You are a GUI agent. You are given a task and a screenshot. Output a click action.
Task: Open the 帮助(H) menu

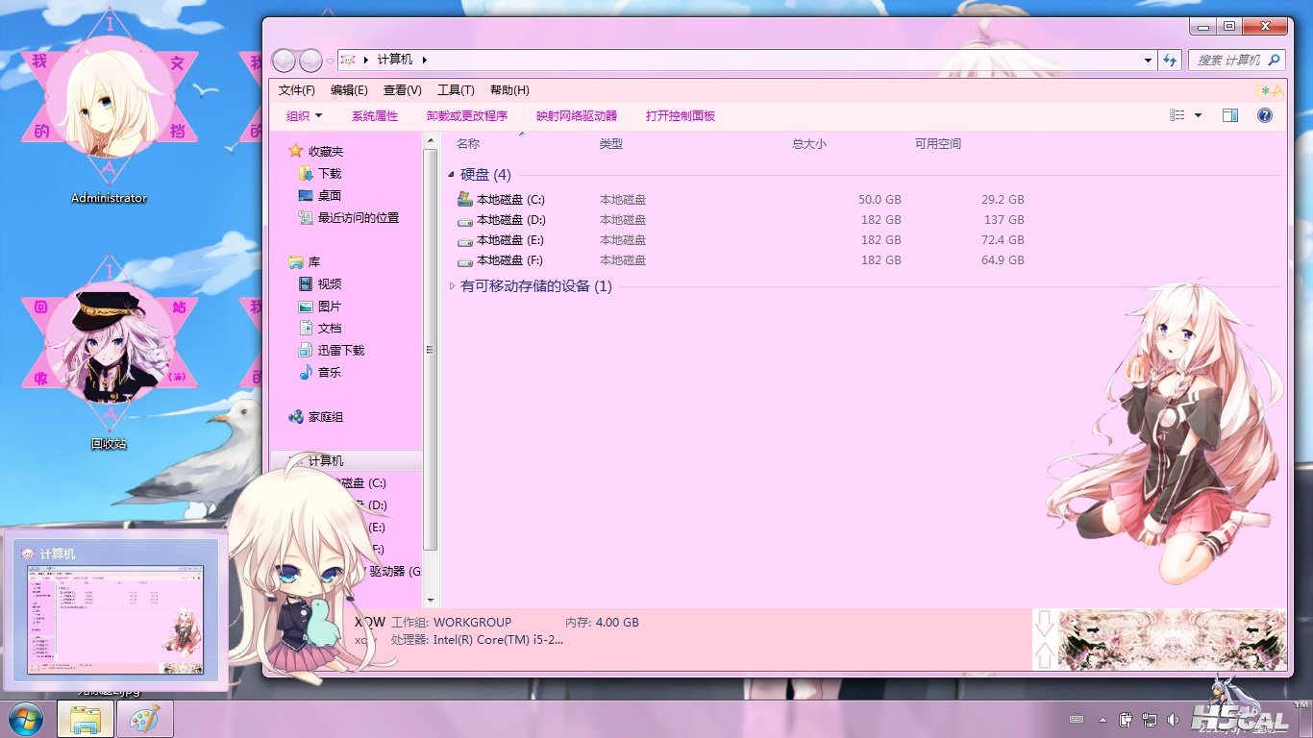(509, 90)
